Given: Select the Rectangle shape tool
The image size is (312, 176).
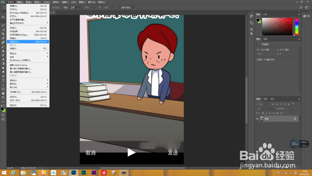Looking at the screenshot, I should click(3, 89).
